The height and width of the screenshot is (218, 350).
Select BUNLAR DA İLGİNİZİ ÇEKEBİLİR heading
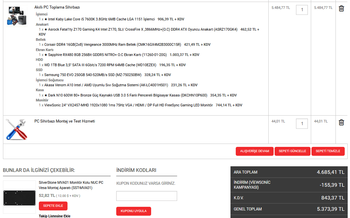39,170
